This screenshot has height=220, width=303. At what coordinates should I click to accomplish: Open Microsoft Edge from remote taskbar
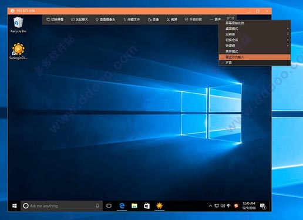click(x=122, y=206)
